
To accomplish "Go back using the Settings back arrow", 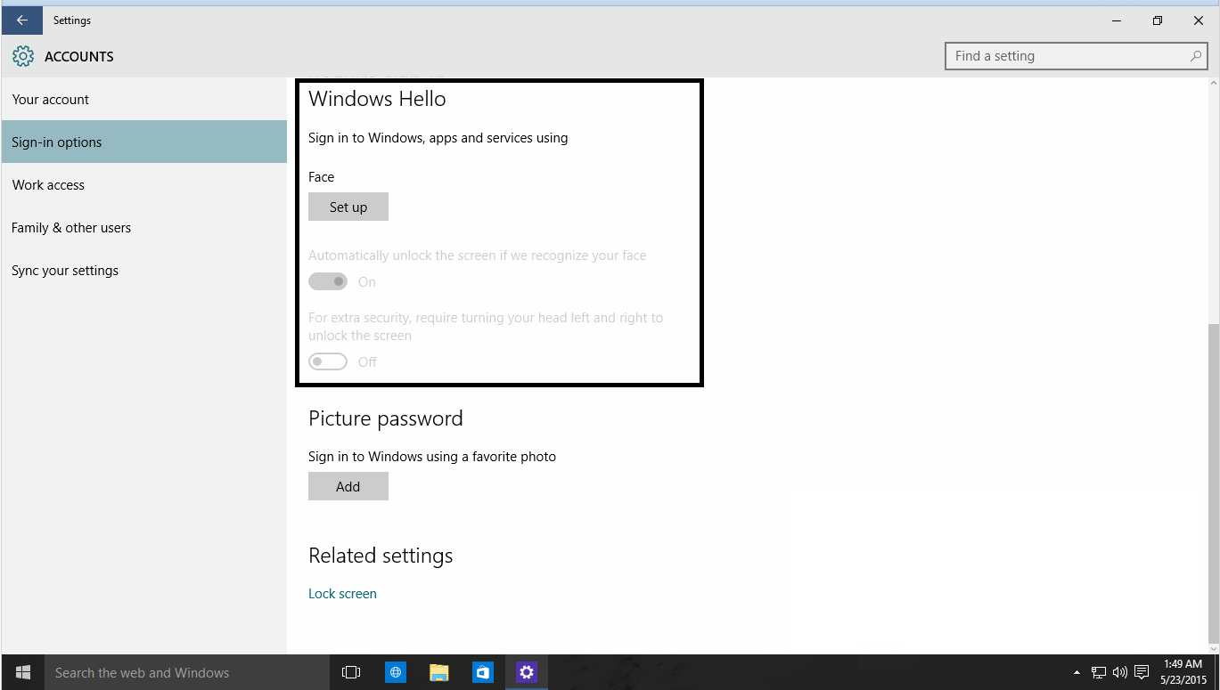I will [22, 20].
